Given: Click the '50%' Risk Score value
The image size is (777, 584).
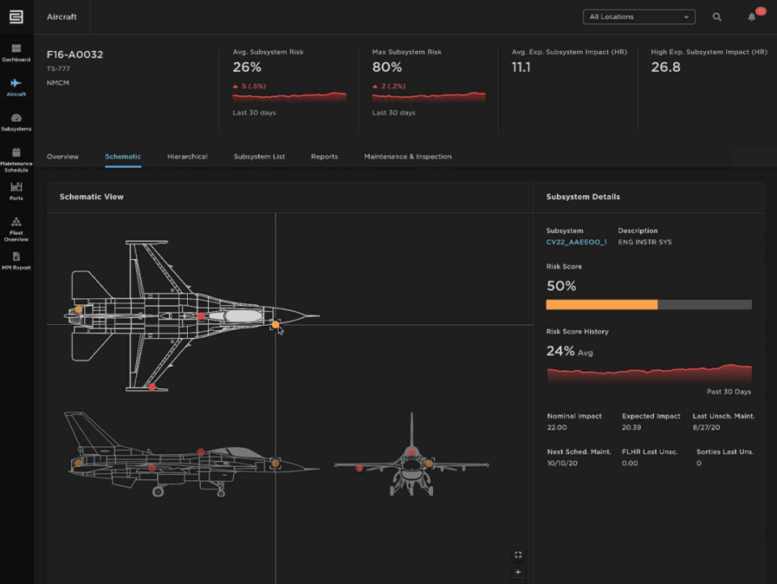Looking at the screenshot, I should (x=561, y=286).
